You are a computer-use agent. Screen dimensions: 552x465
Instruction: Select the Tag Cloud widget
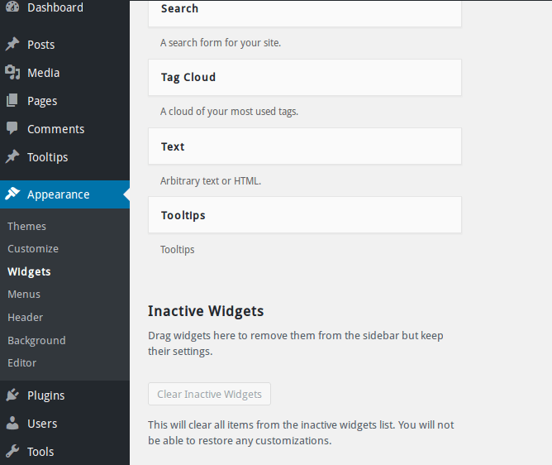tap(305, 78)
